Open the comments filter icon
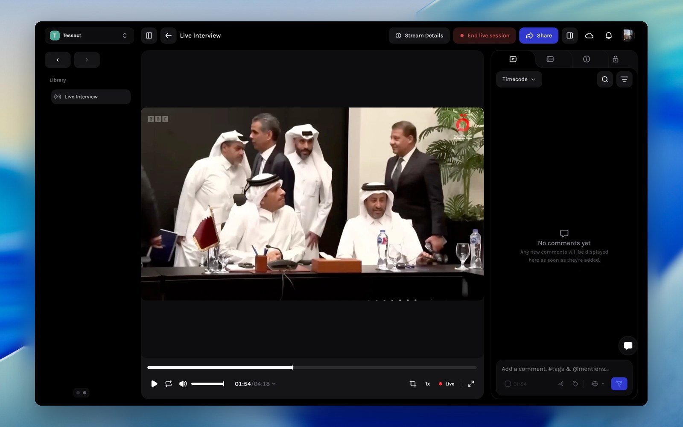This screenshot has height=427, width=683. click(x=625, y=79)
